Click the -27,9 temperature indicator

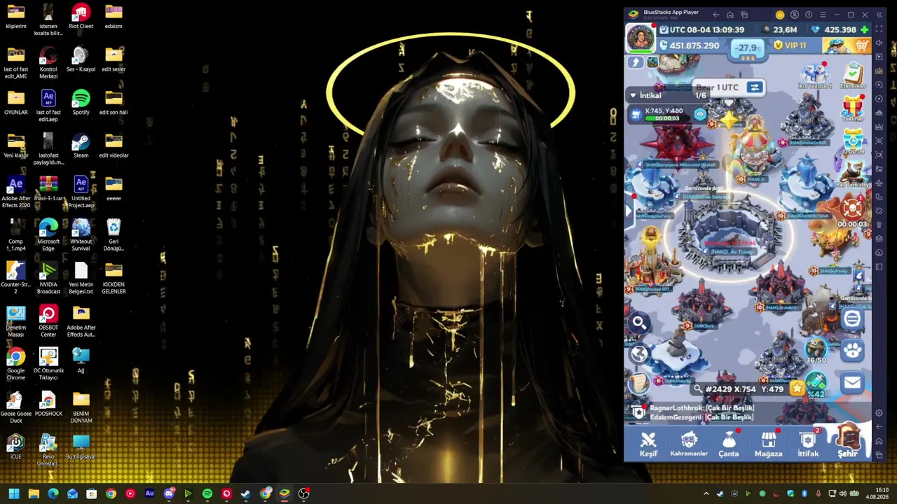coord(747,48)
